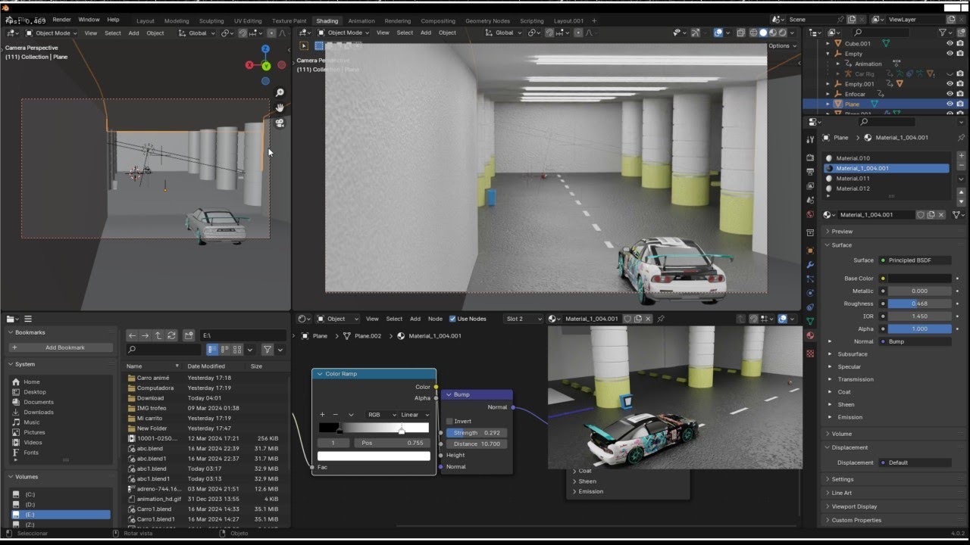Toggle visibility of the Plane object

tap(950, 104)
